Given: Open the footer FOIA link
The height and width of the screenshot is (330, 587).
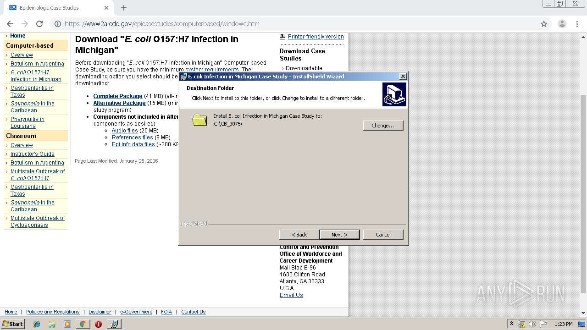Looking at the screenshot, I should coord(166,312).
